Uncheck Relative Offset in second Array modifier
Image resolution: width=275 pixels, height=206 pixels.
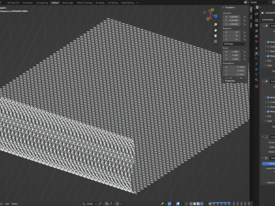tap(268, 97)
